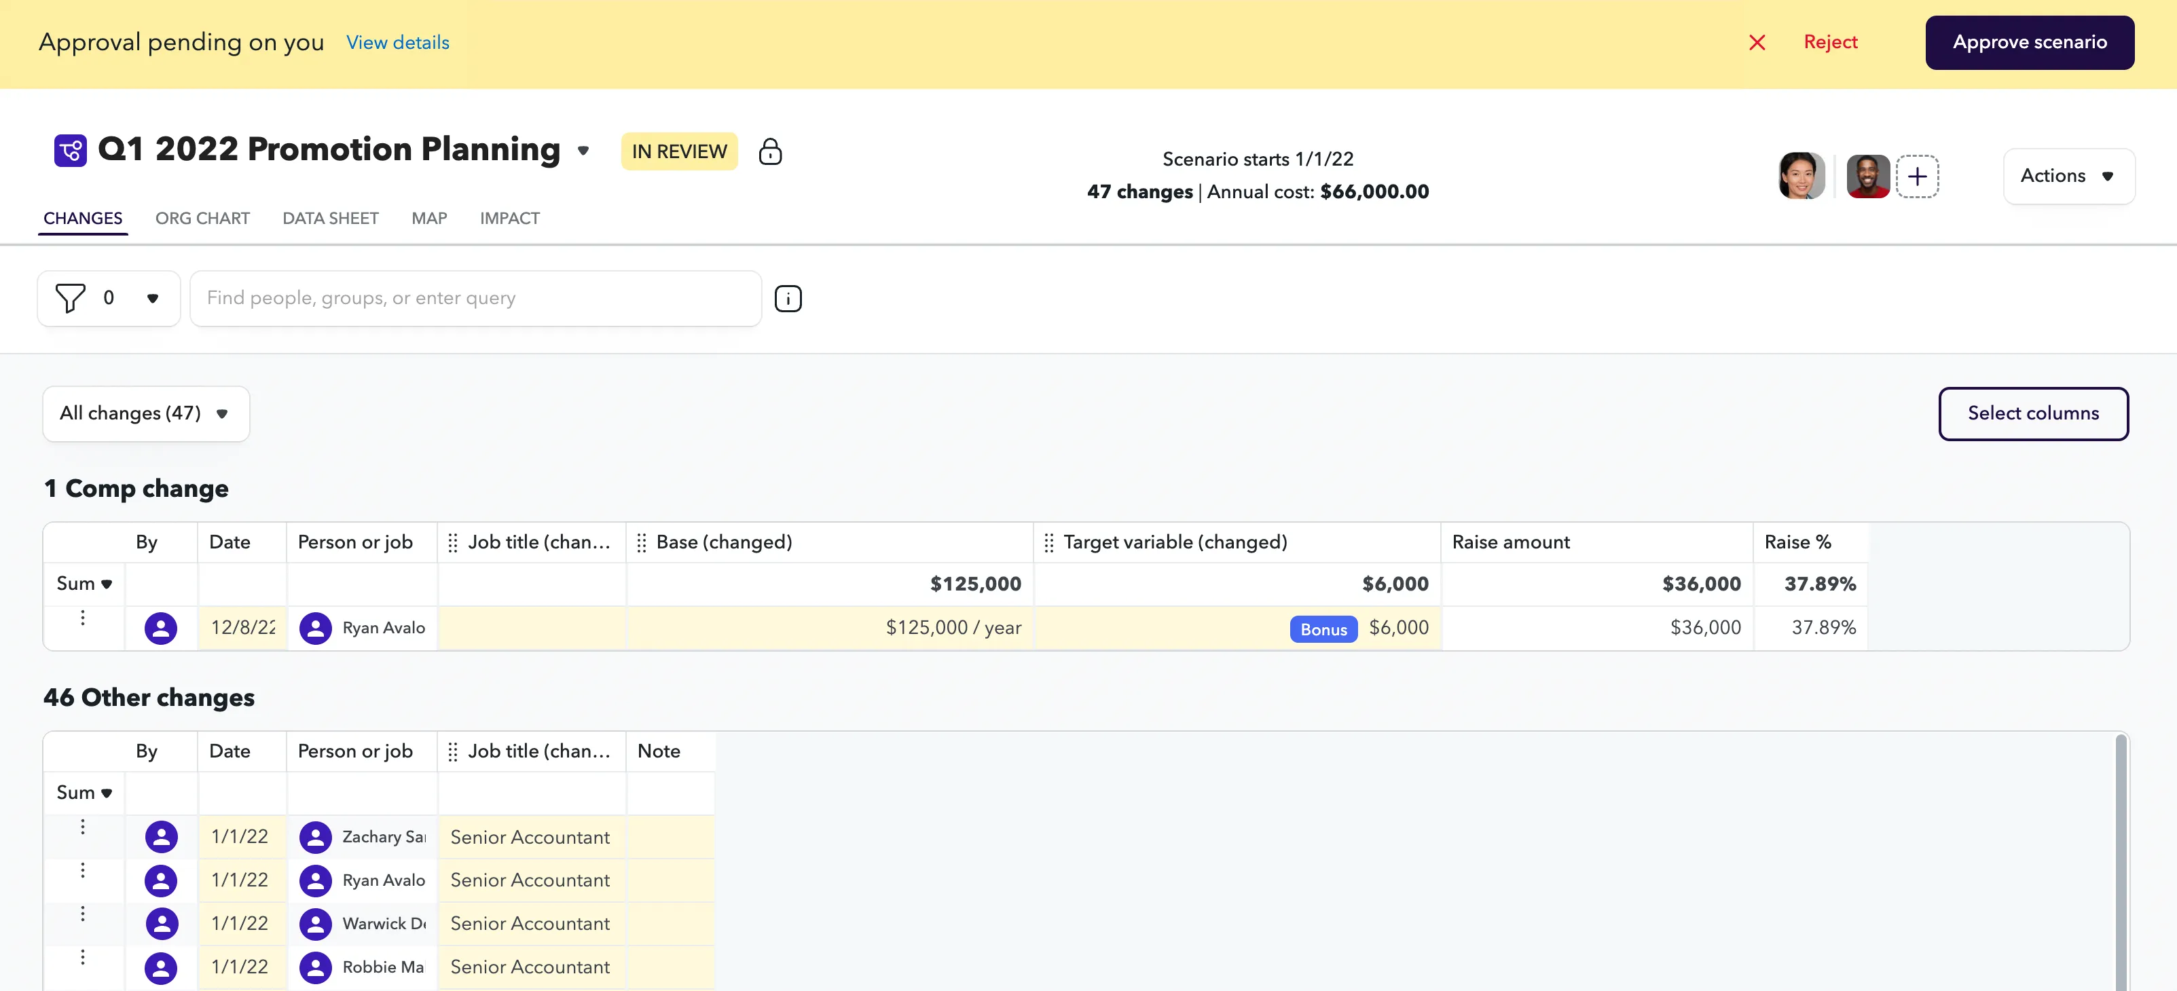Click Zachary Sa person avatar
Screen dimensions: 2177x991
coord(315,836)
